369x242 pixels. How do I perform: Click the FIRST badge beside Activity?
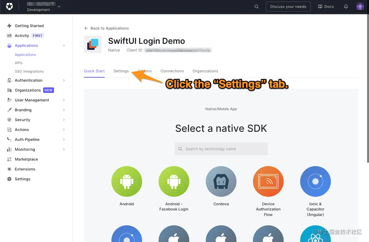click(38, 36)
